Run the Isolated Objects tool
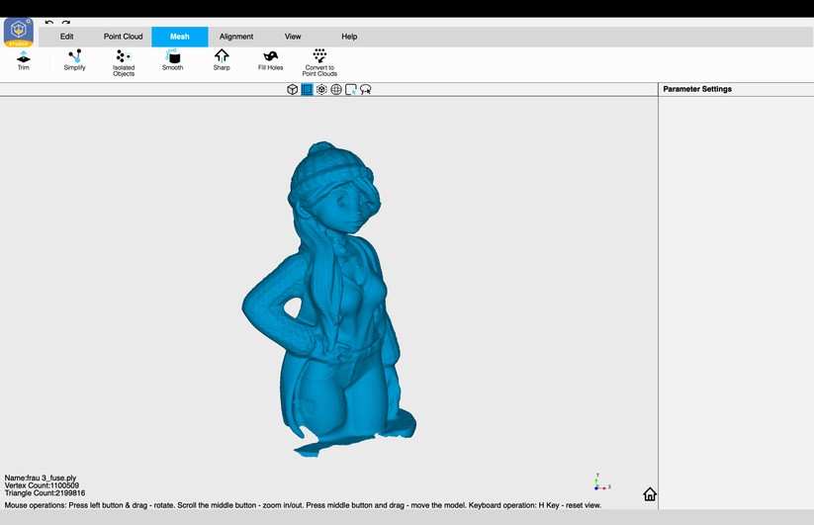The image size is (814, 525). [124, 61]
